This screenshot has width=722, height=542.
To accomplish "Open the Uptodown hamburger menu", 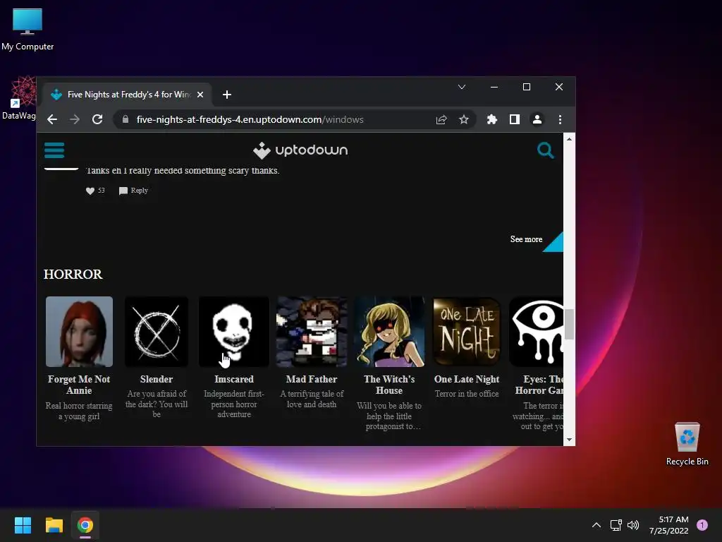I will 54,150.
